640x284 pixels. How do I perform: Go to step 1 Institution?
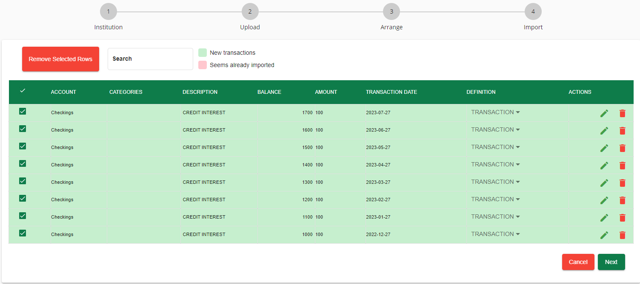click(x=109, y=12)
